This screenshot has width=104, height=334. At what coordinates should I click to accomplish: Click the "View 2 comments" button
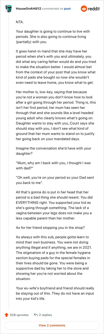tap(52, 325)
